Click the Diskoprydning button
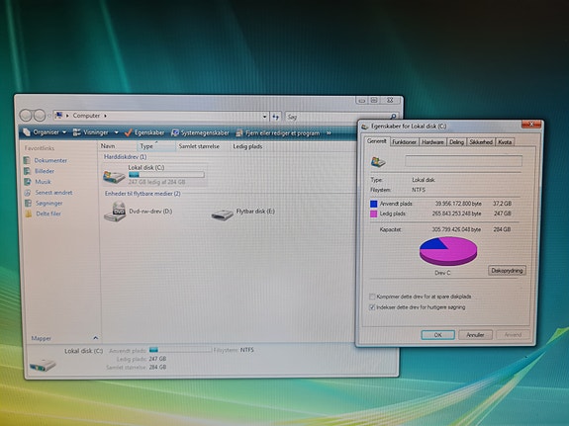 click(x=507, y=271)
